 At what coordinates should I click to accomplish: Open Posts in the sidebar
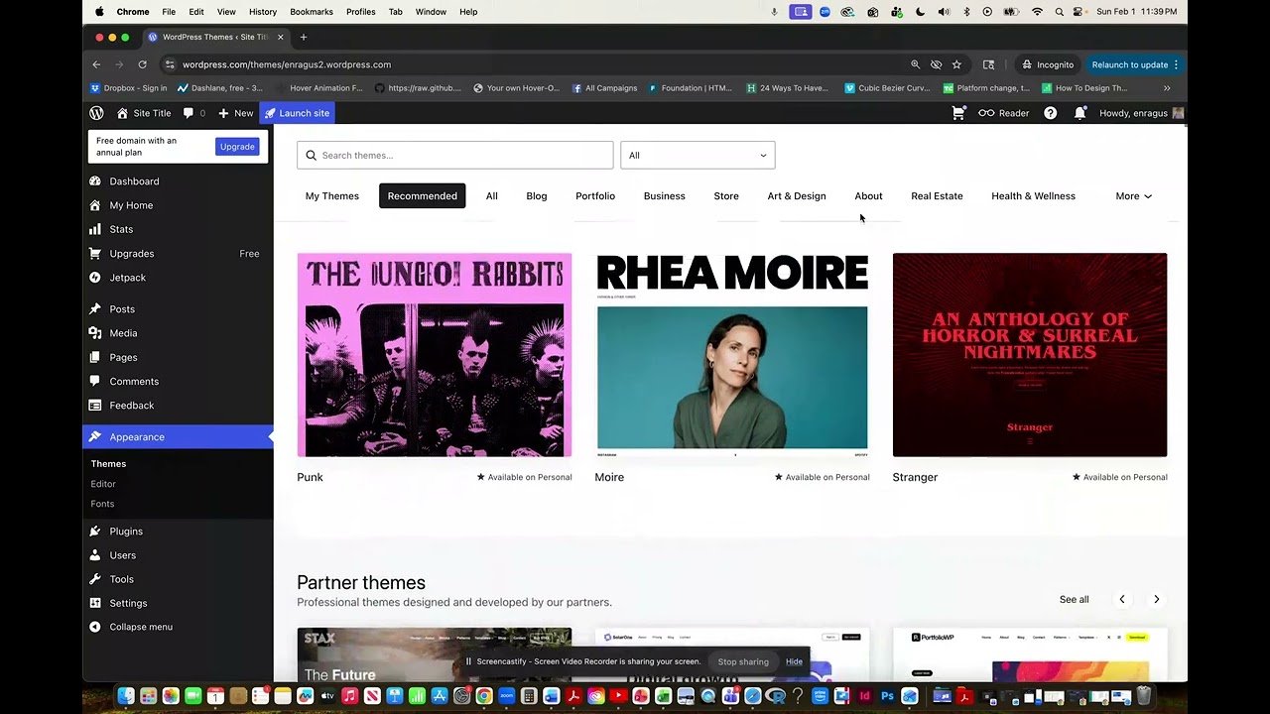[122, 309]
